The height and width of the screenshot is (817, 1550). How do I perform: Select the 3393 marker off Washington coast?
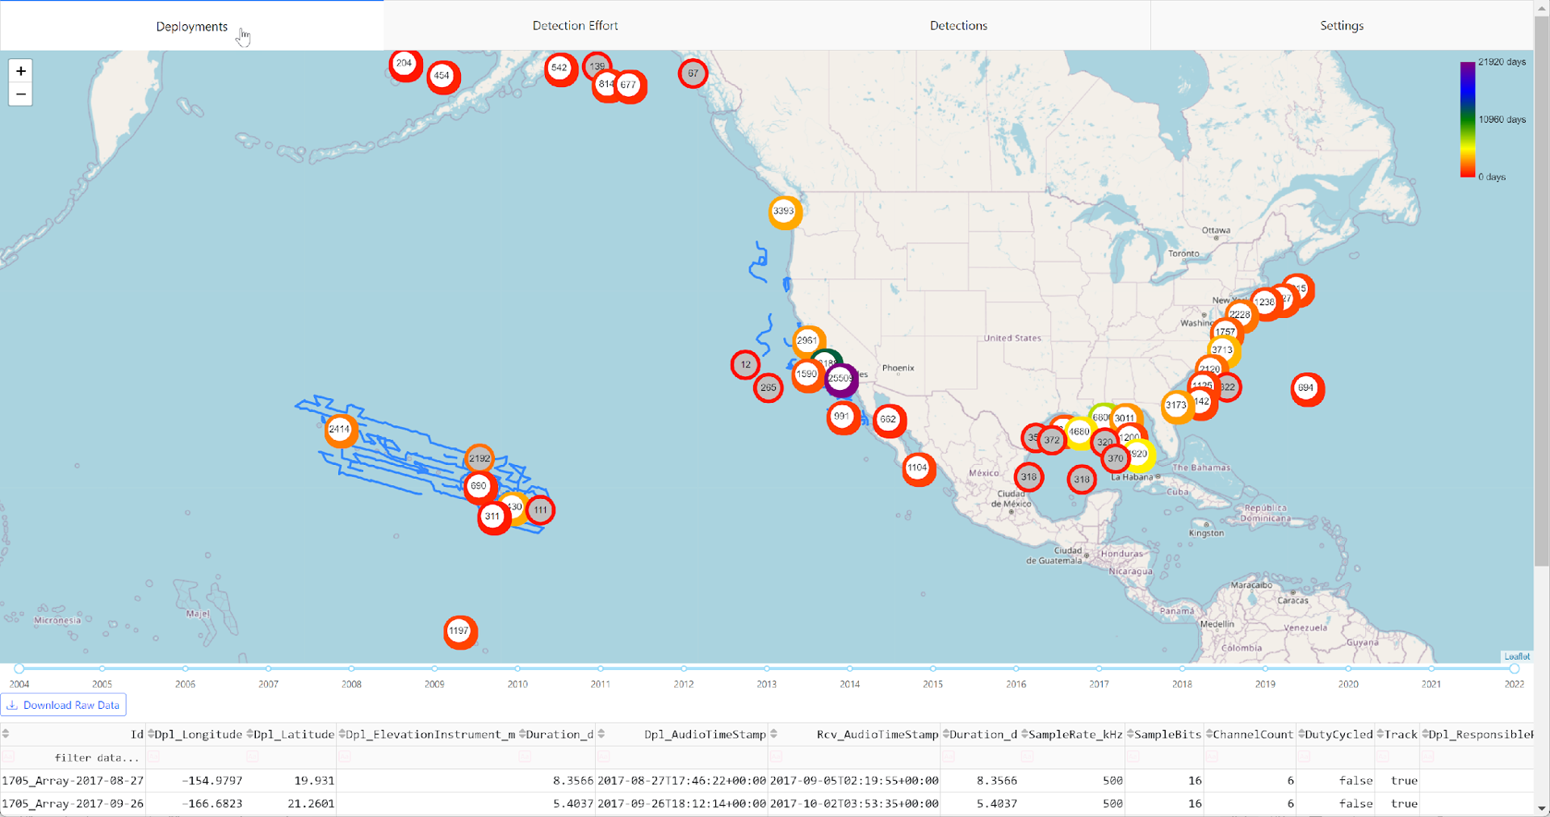[x=784, y=212]
